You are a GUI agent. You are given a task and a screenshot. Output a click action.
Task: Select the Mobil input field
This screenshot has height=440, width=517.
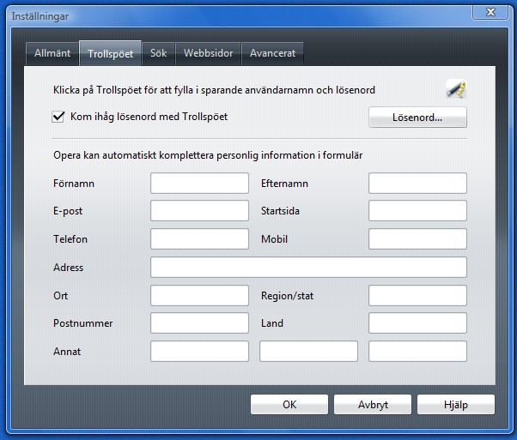tap(417, 238)
